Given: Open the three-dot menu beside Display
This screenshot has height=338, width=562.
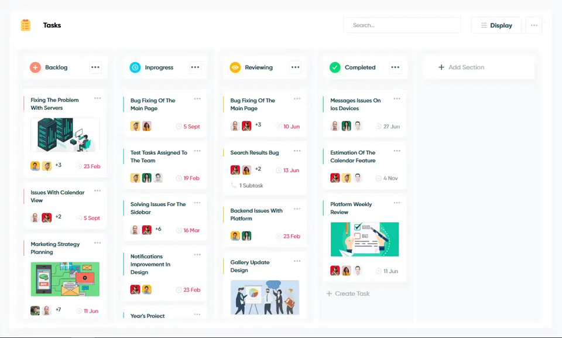Looking at the screenshot, I should (x=534, y=25).
